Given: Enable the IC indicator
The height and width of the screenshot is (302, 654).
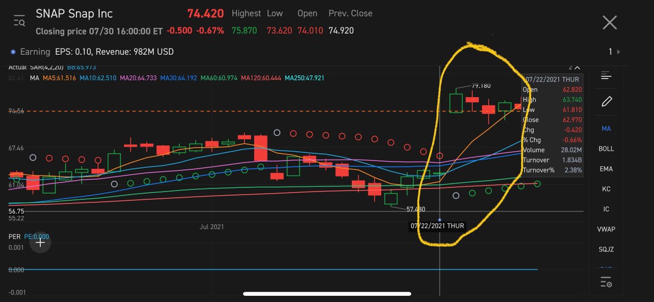Looking at the screenshot, I should (606, 209).
